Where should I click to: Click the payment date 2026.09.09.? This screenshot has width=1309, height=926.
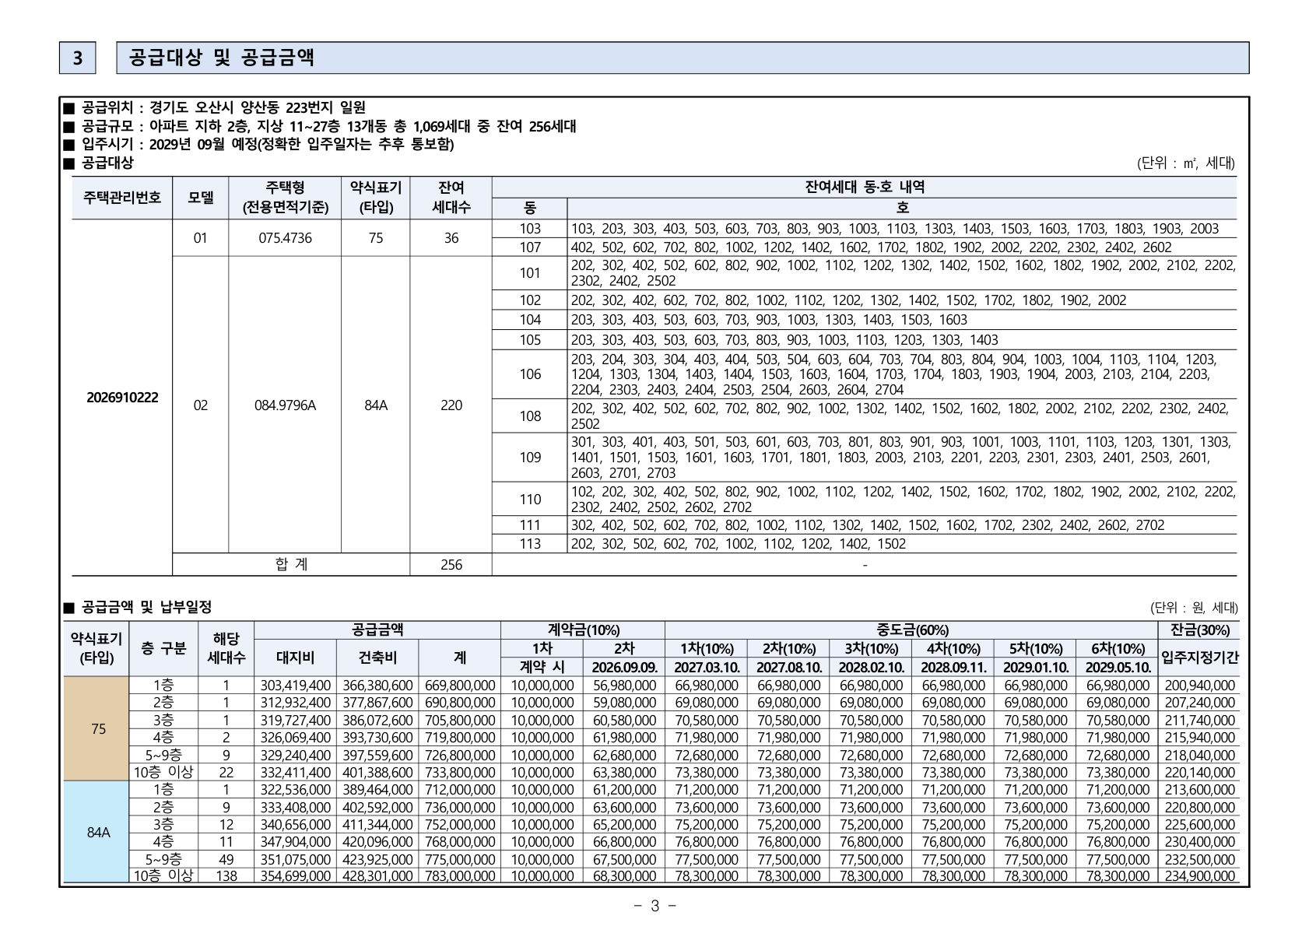(625, 667)
